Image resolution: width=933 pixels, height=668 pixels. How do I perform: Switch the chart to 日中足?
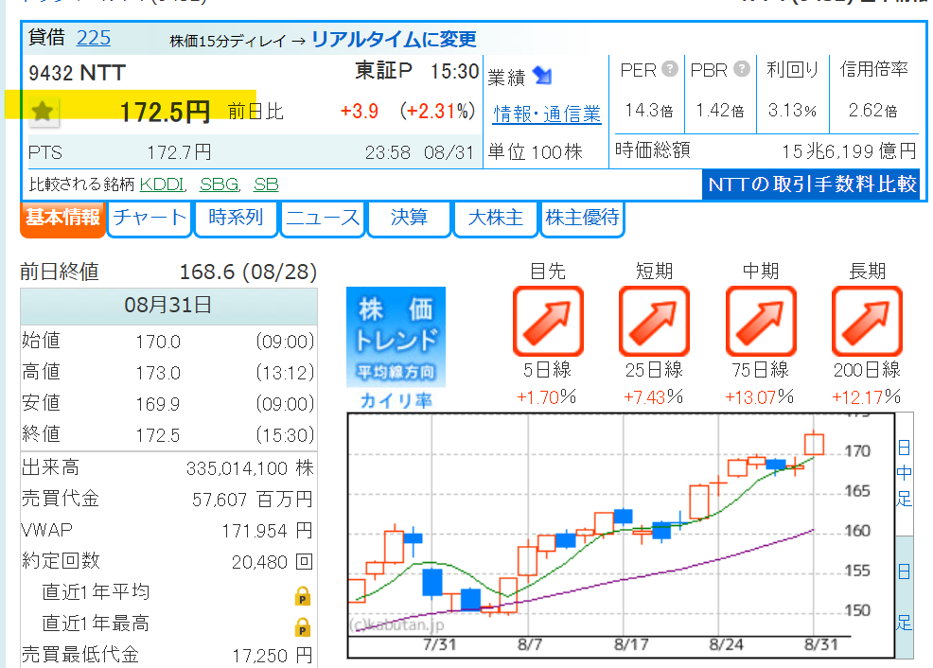[904, 473]
